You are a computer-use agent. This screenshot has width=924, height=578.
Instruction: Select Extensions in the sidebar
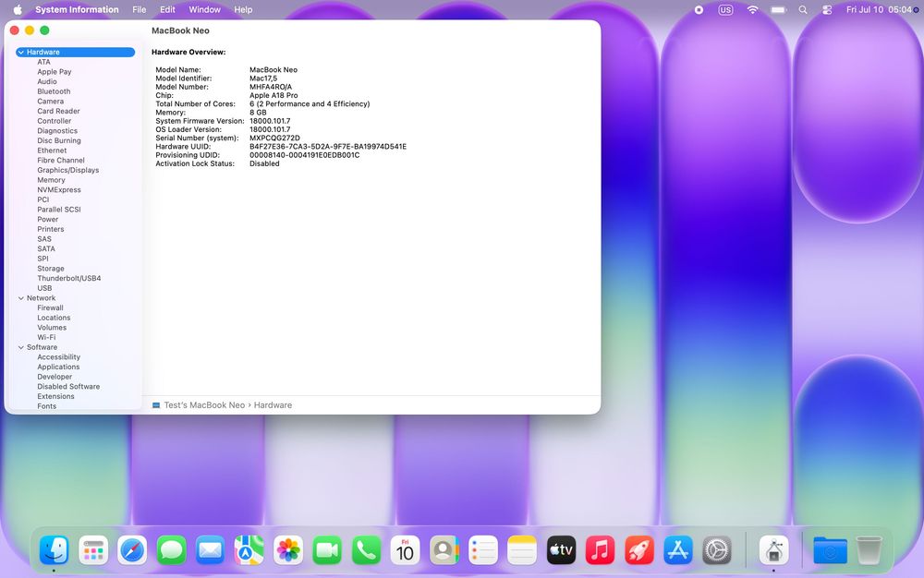point(56,396)
